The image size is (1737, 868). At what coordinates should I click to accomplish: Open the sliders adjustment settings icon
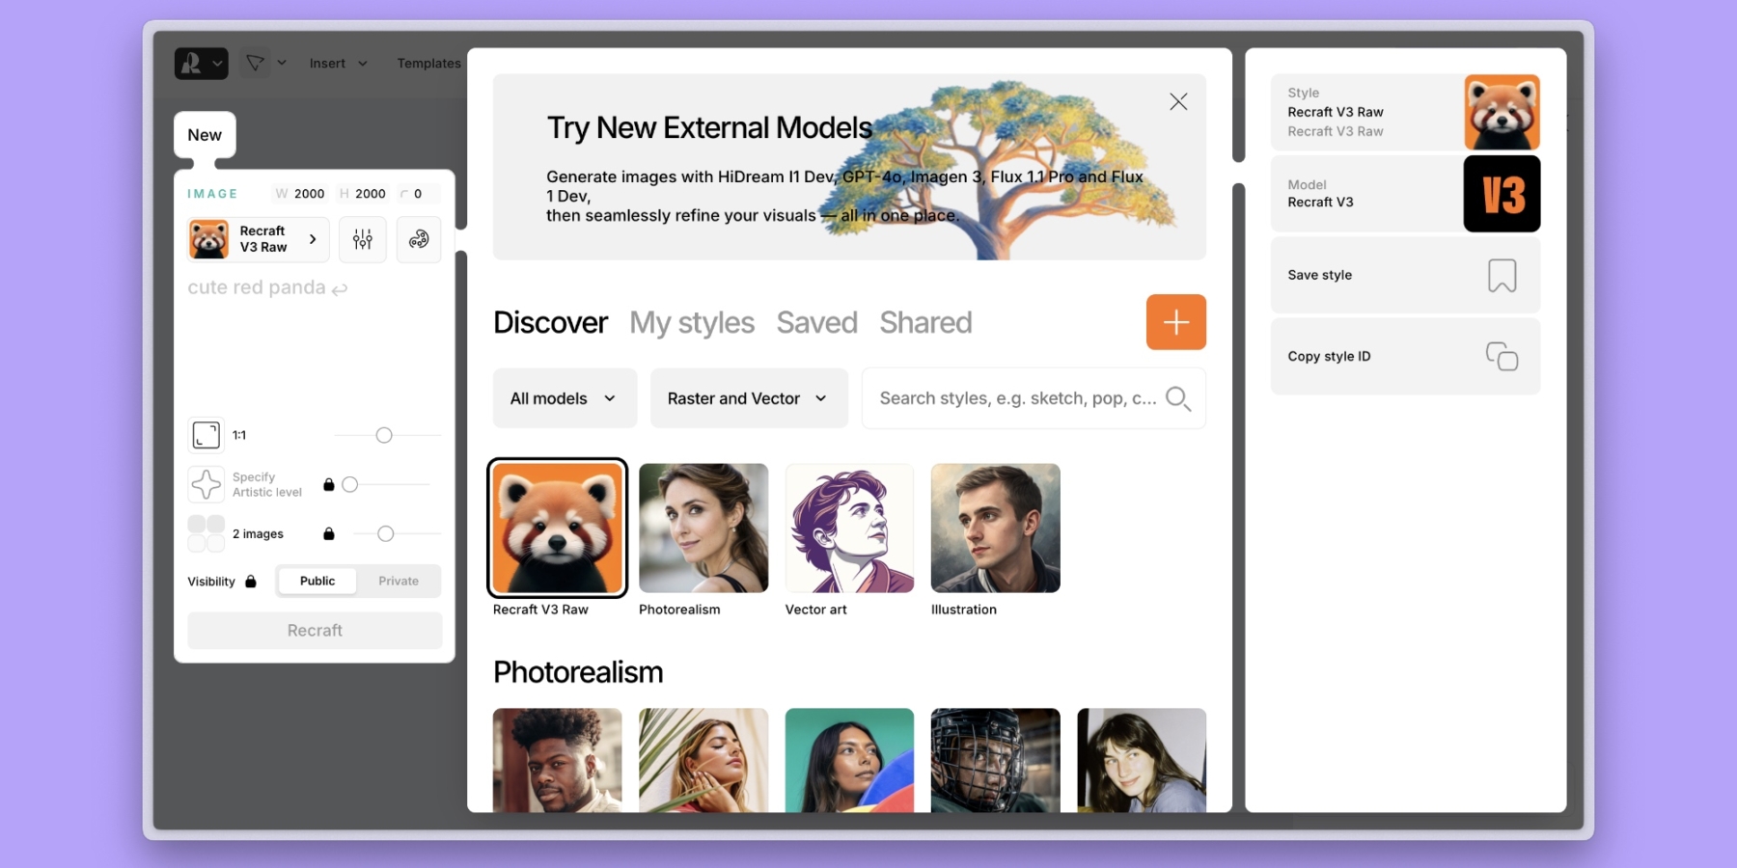point(363,240)
